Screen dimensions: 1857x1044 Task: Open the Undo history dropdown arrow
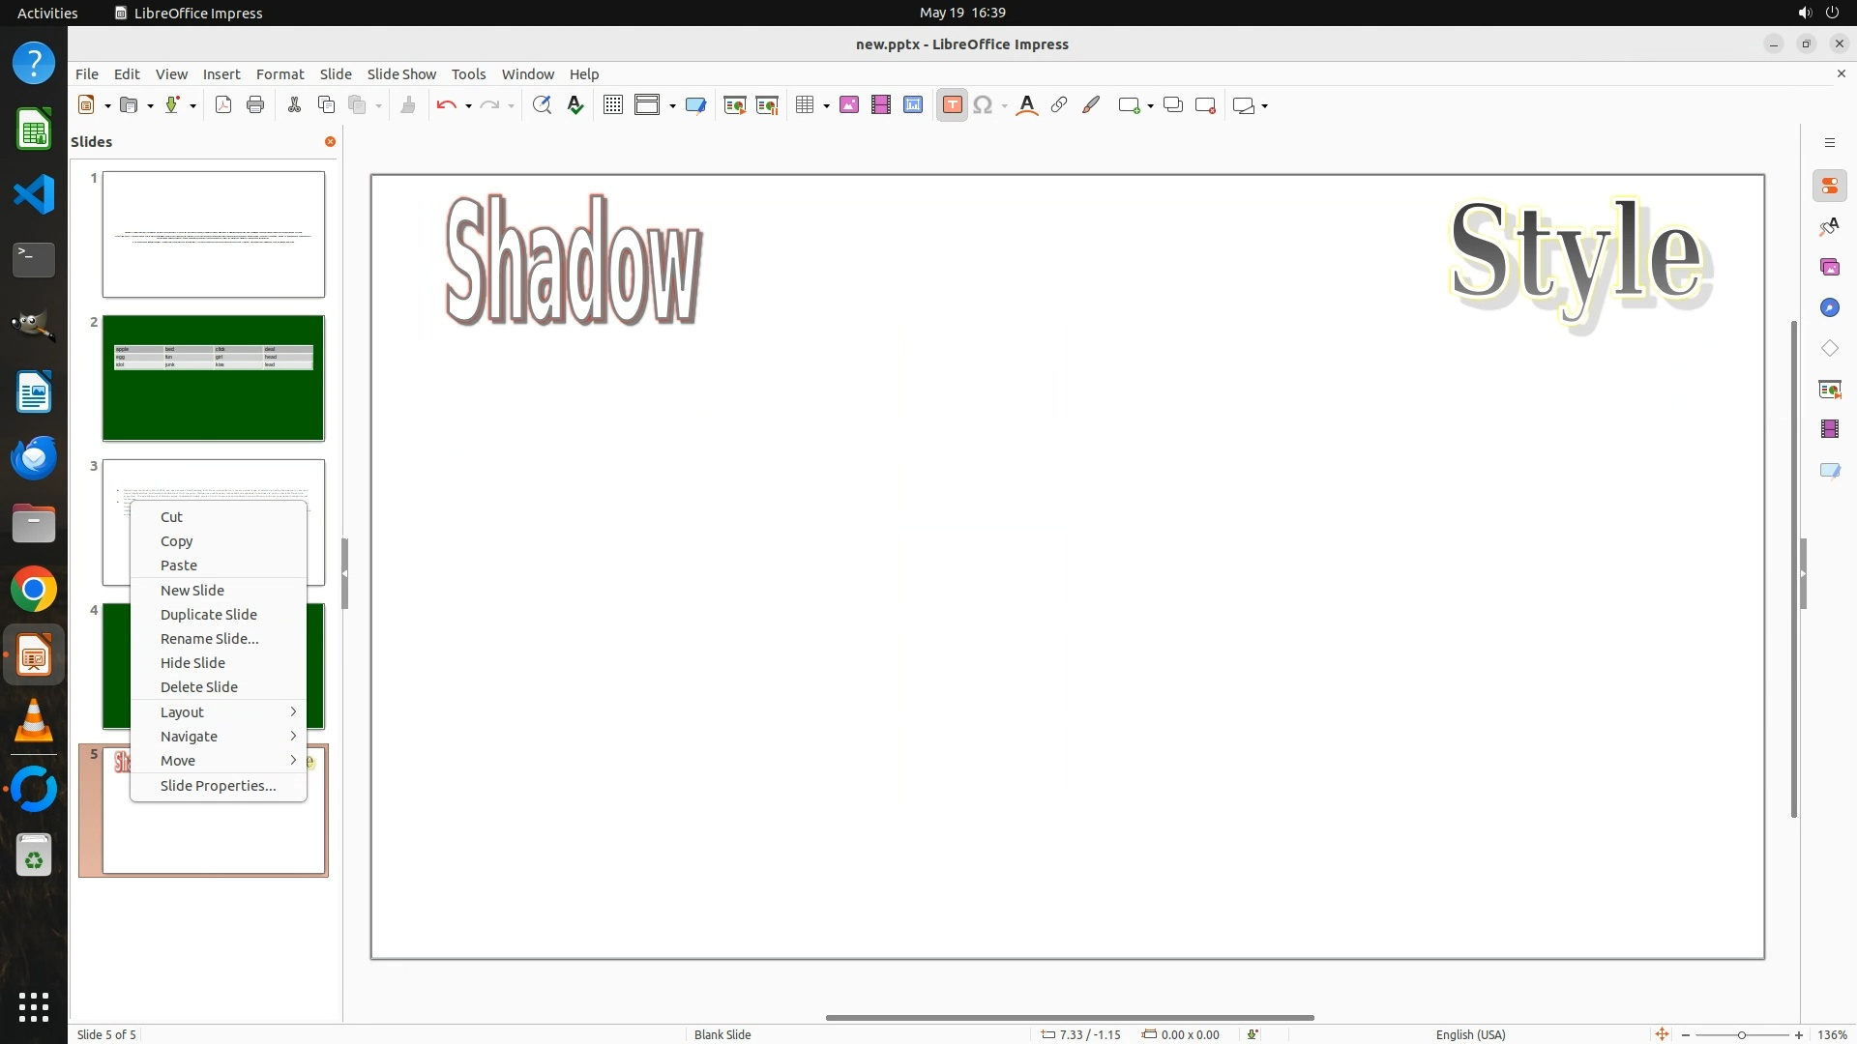468,106
